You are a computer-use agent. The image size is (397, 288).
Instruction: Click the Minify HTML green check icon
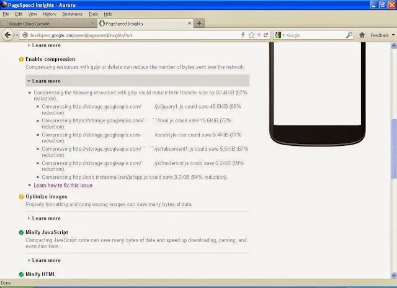21,274
